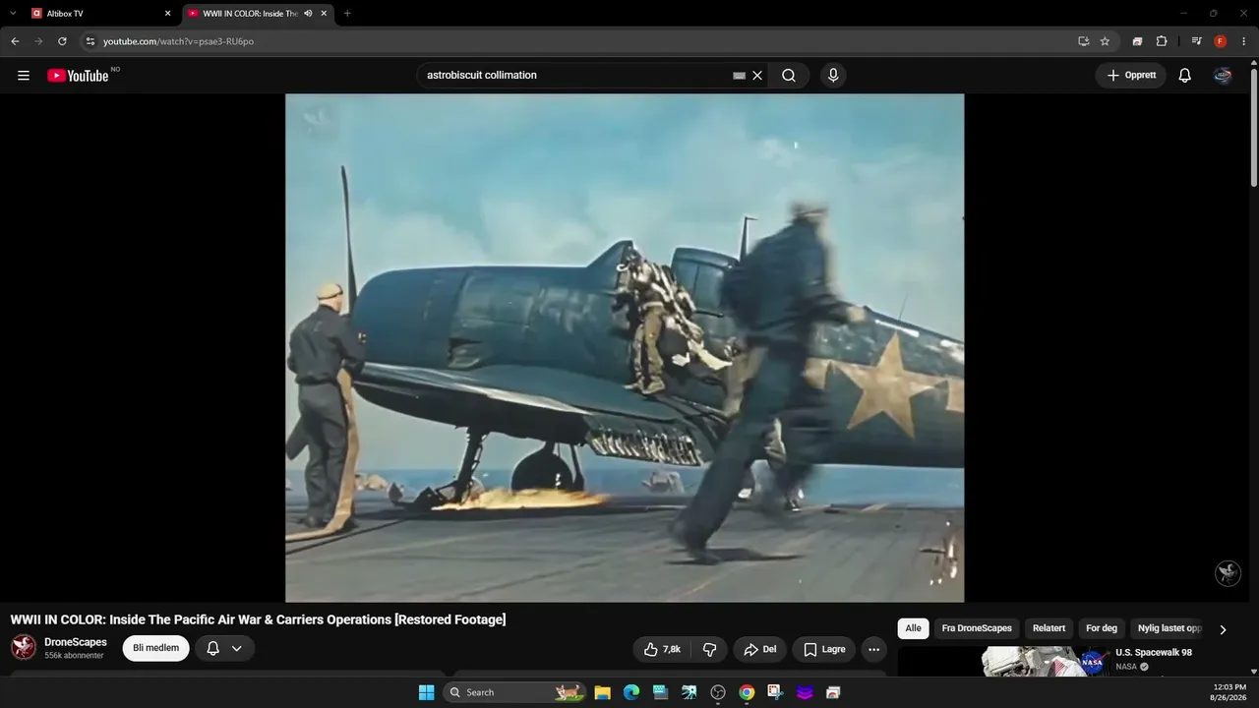1259x708 pixels.
Task: Submit search with the magnifier button
Action: pyautogui.click(x=789, y=76)
